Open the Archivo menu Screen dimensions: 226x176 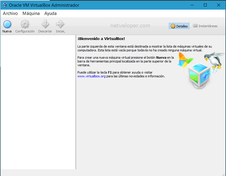point(11,13)
